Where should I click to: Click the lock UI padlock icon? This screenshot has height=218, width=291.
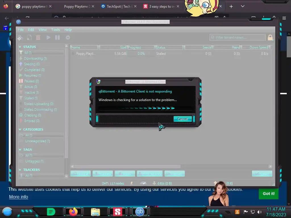click(270, 38)
